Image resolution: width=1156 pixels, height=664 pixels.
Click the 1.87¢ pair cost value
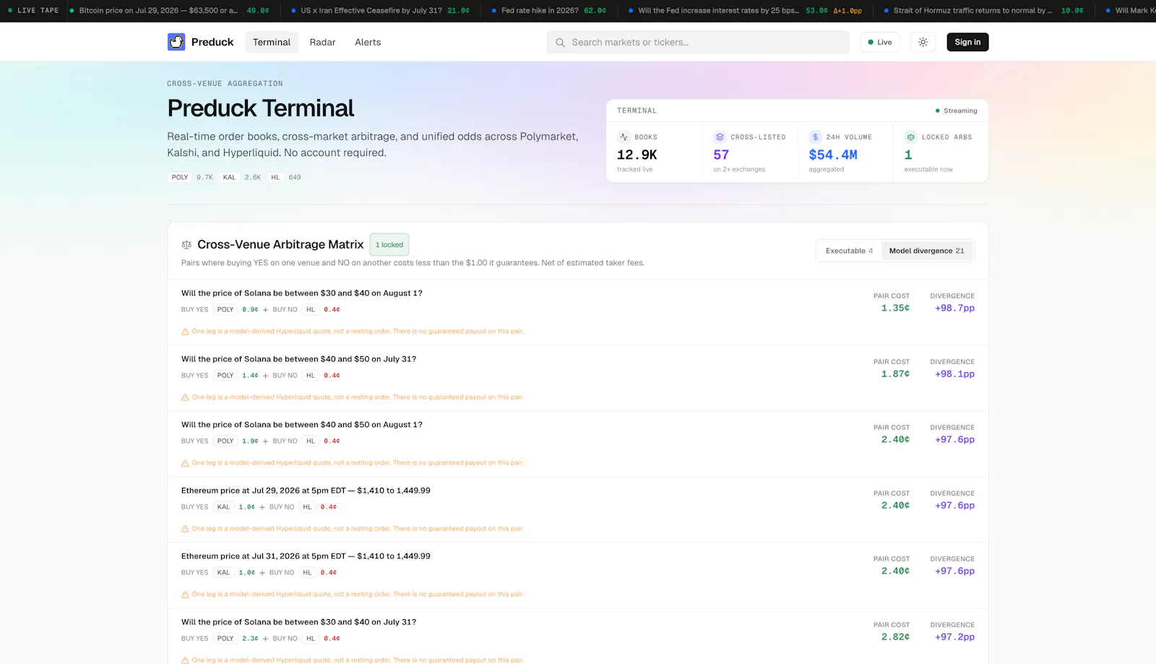click(x=895, y=374)
